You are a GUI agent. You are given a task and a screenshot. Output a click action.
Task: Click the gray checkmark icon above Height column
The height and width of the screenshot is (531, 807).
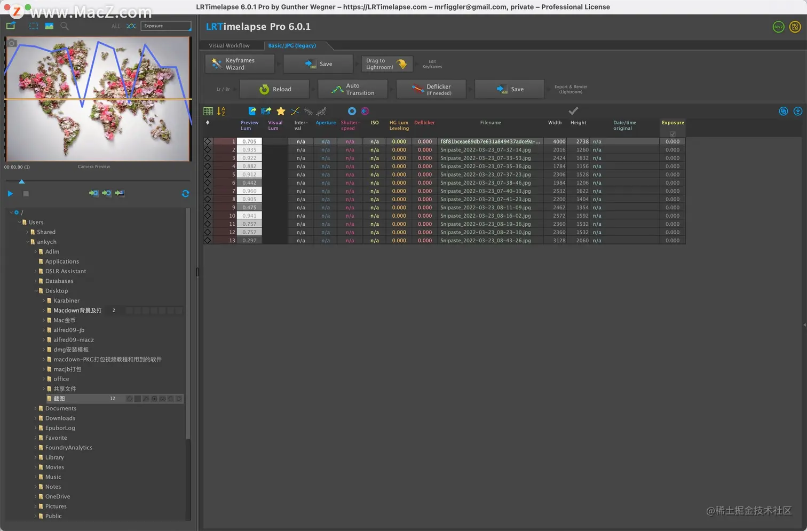[573, 111]
